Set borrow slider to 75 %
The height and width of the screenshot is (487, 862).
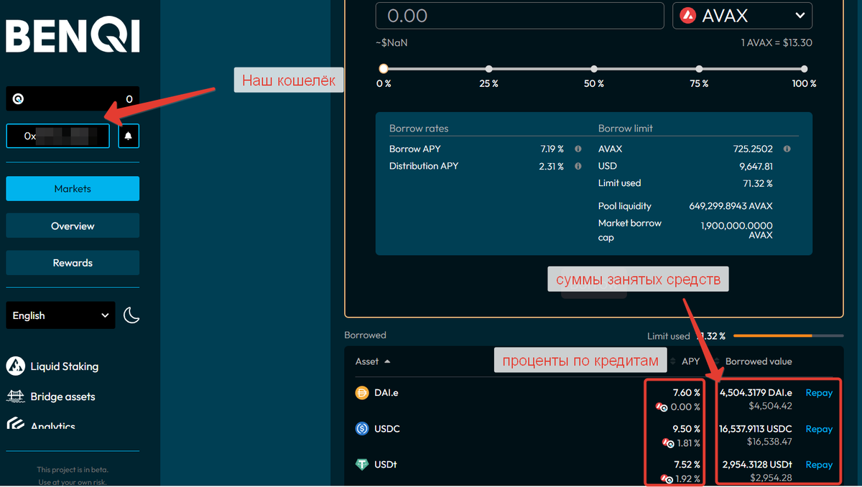(700, 69)
